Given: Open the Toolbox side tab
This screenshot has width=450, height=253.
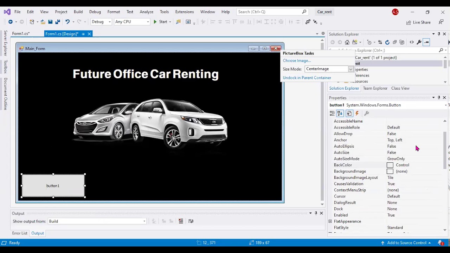Looking at the screenshot, I should click(5, 66).
